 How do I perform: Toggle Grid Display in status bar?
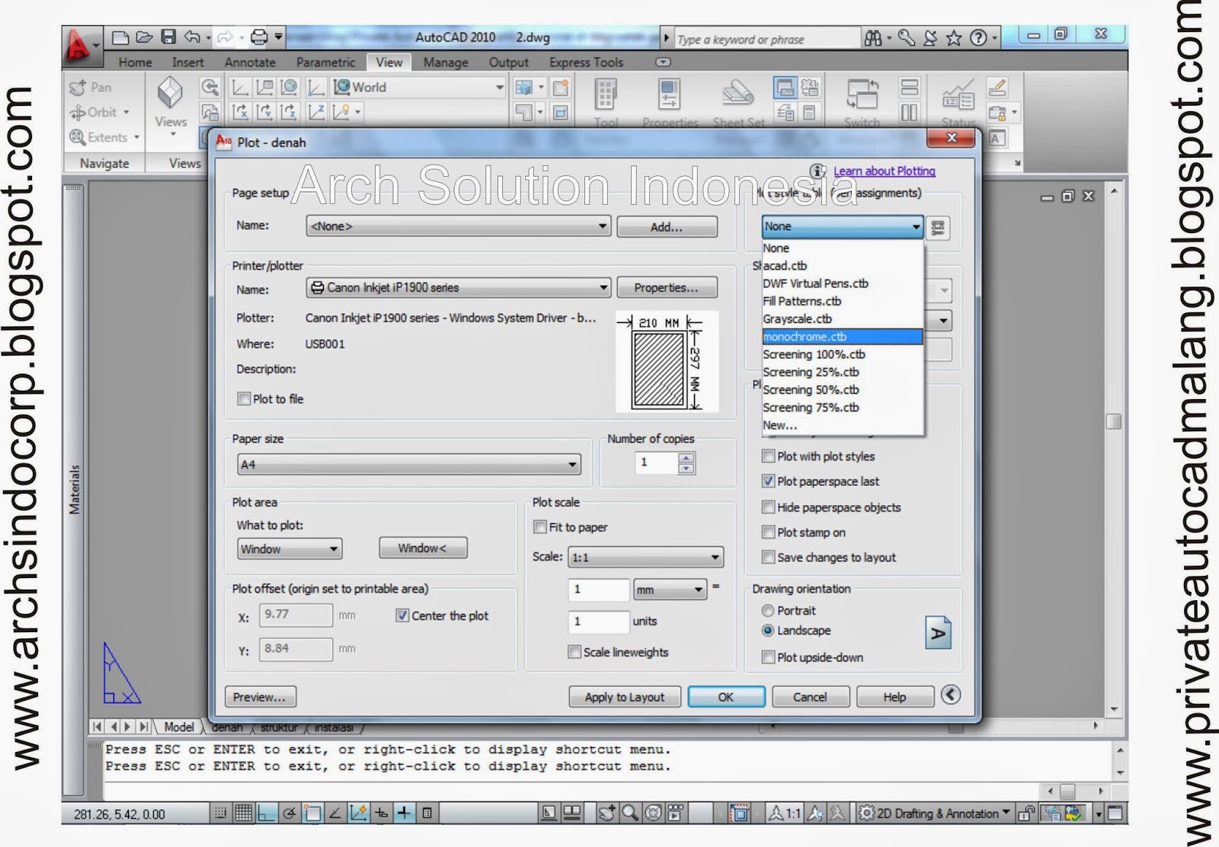(x=243, y=813)
